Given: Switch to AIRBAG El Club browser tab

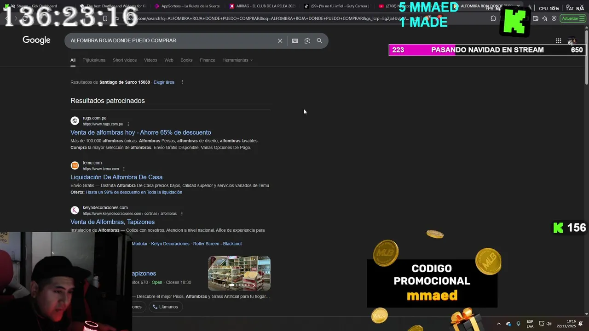Looking at the screenshot, I should [x=262, y=6].
